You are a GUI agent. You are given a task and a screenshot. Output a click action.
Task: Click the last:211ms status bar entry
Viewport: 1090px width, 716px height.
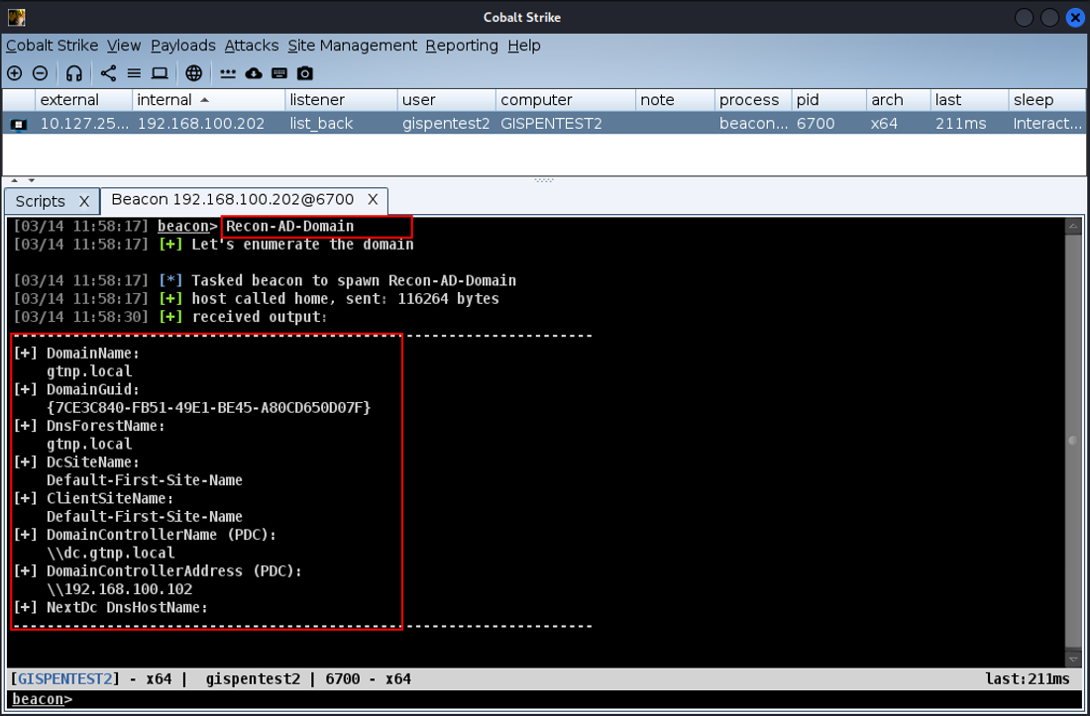(1029, 678)
